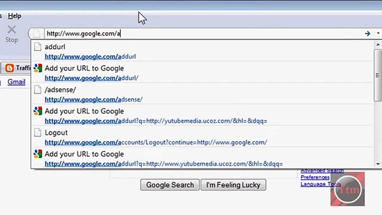Viewport: 382px width, 215px height.
Task: Click the blank page icon in address bar
Action: (x=36, y=33)
